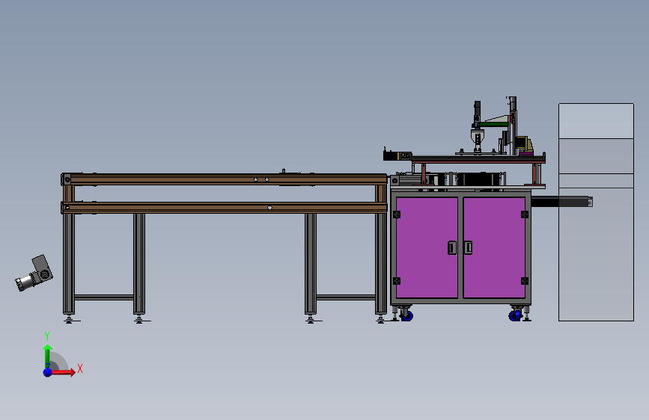Select the black device with the yellow label
The image size is (649, 420).
coord(397,155)
